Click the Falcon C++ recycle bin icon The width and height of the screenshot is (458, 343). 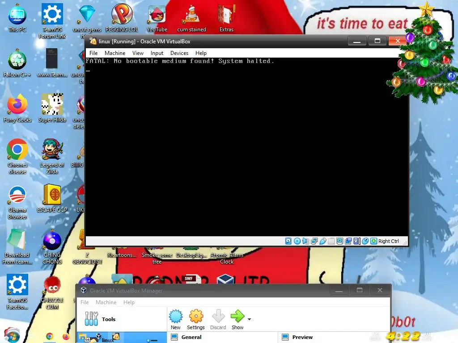click(17, 63)
